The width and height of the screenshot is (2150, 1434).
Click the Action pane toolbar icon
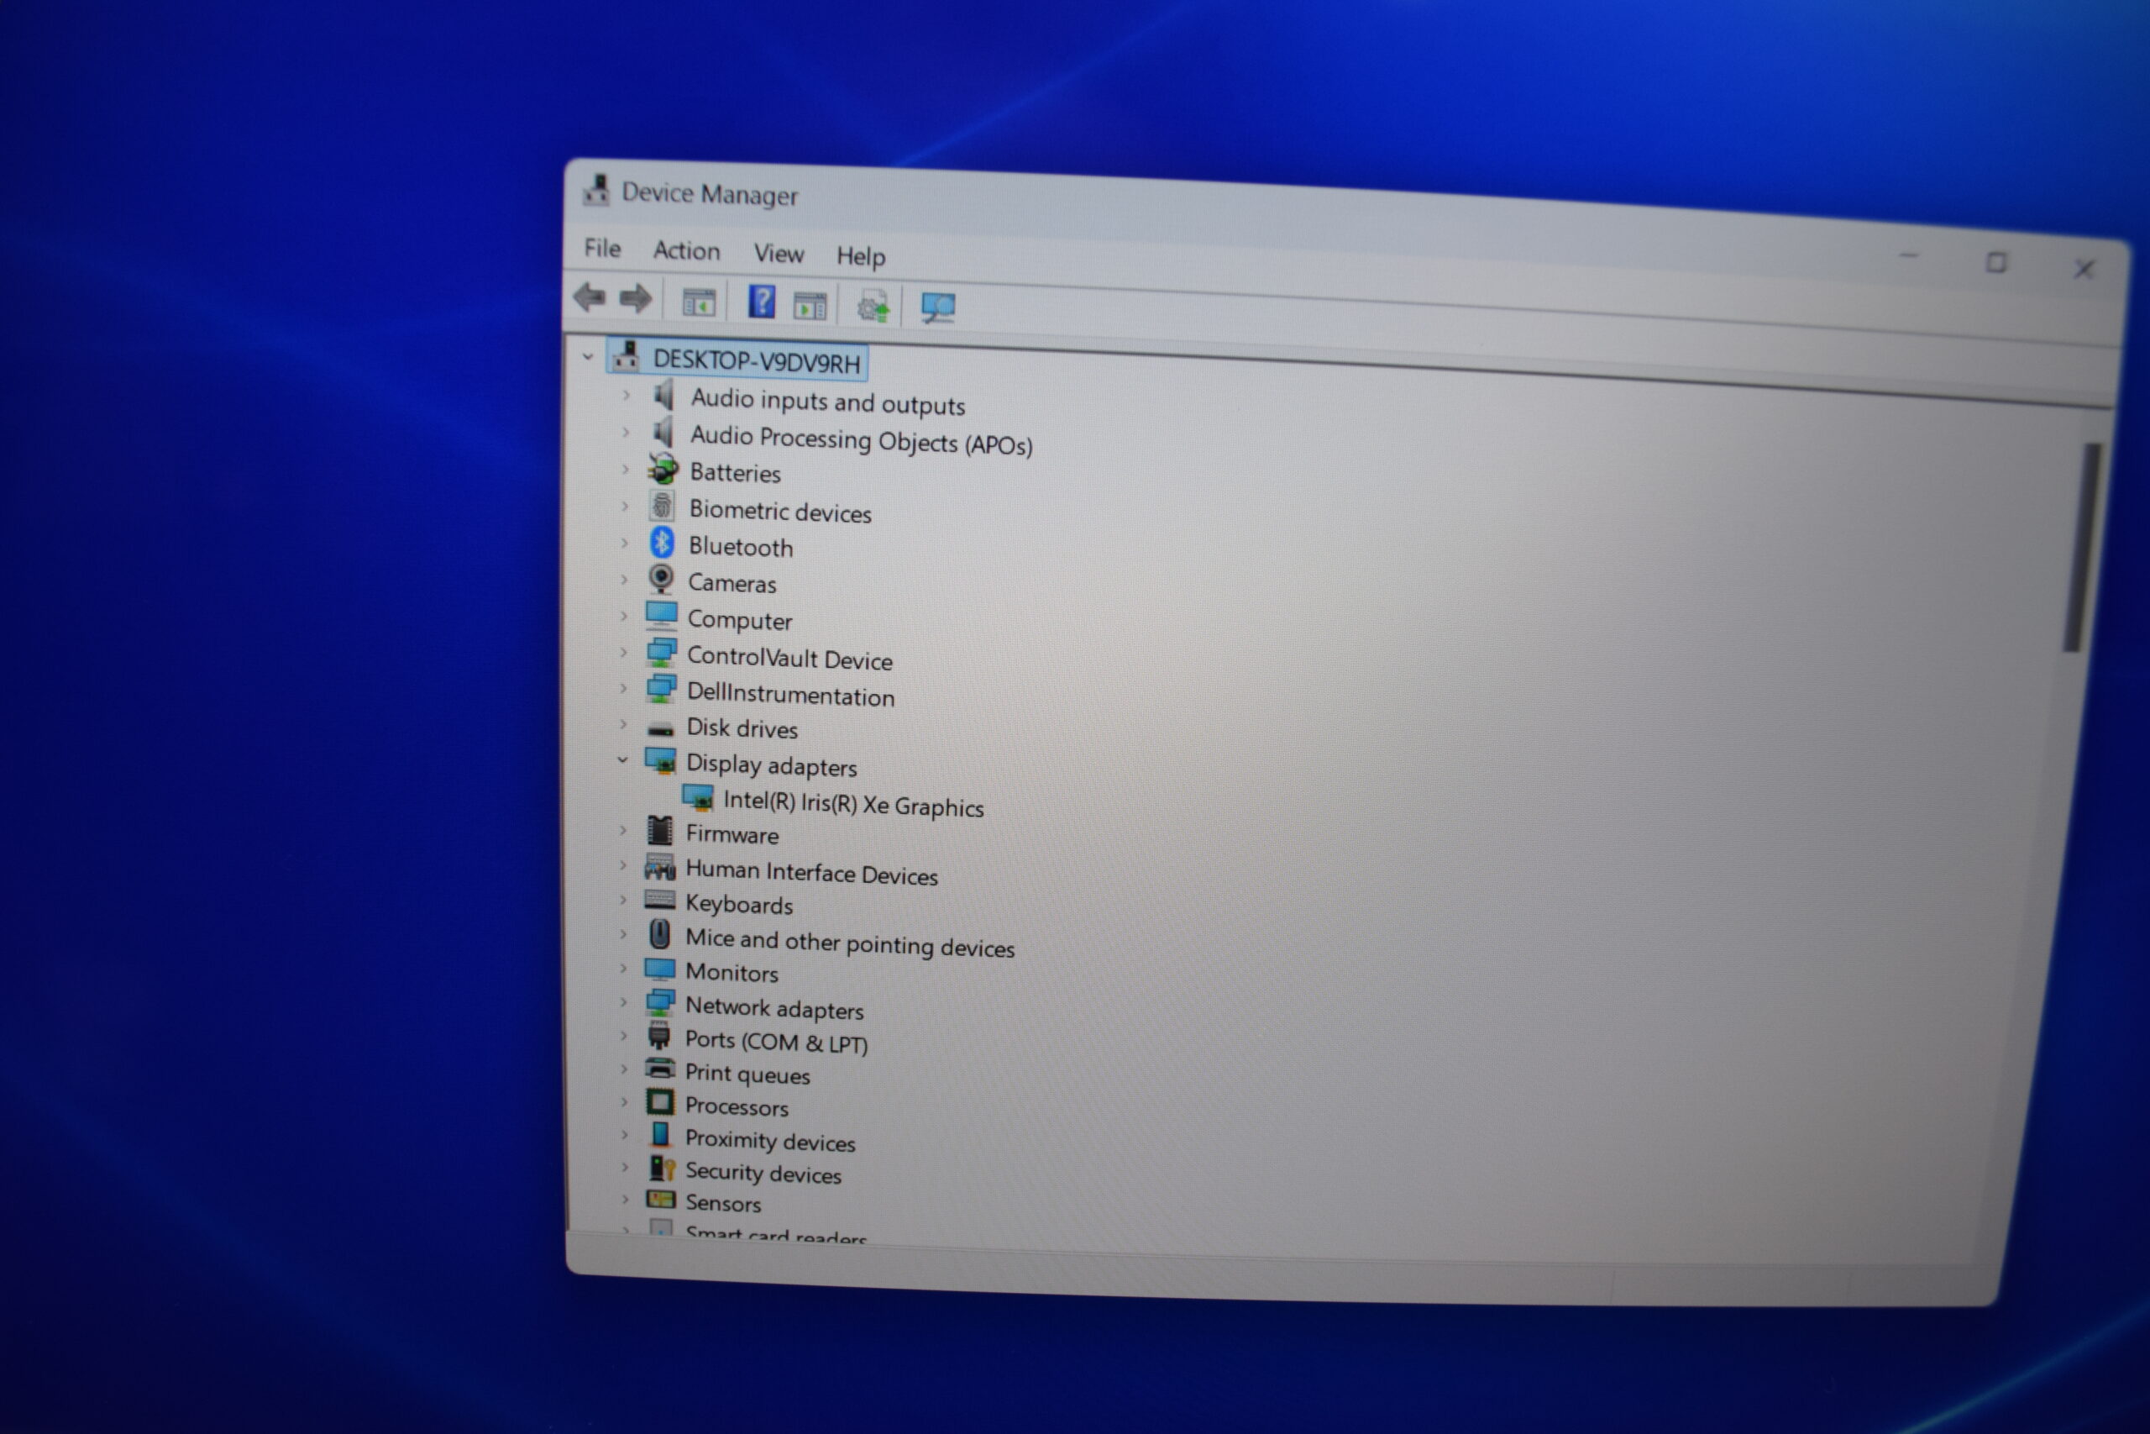(810, 306)
